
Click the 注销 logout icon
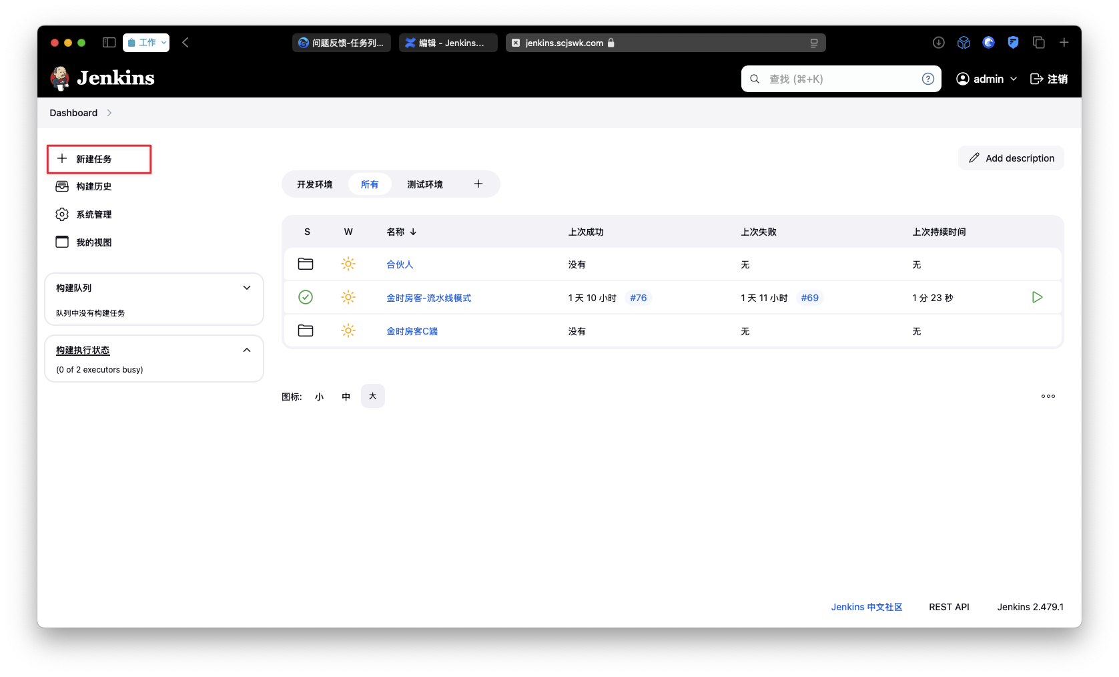1037,79
